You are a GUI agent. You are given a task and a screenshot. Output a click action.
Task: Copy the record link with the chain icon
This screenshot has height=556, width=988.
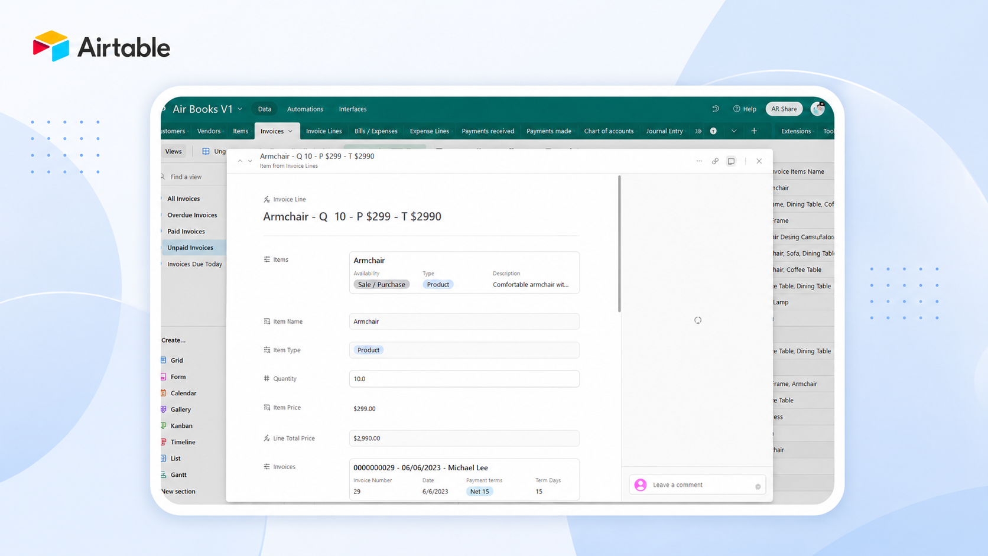click(x=715, y=161)
